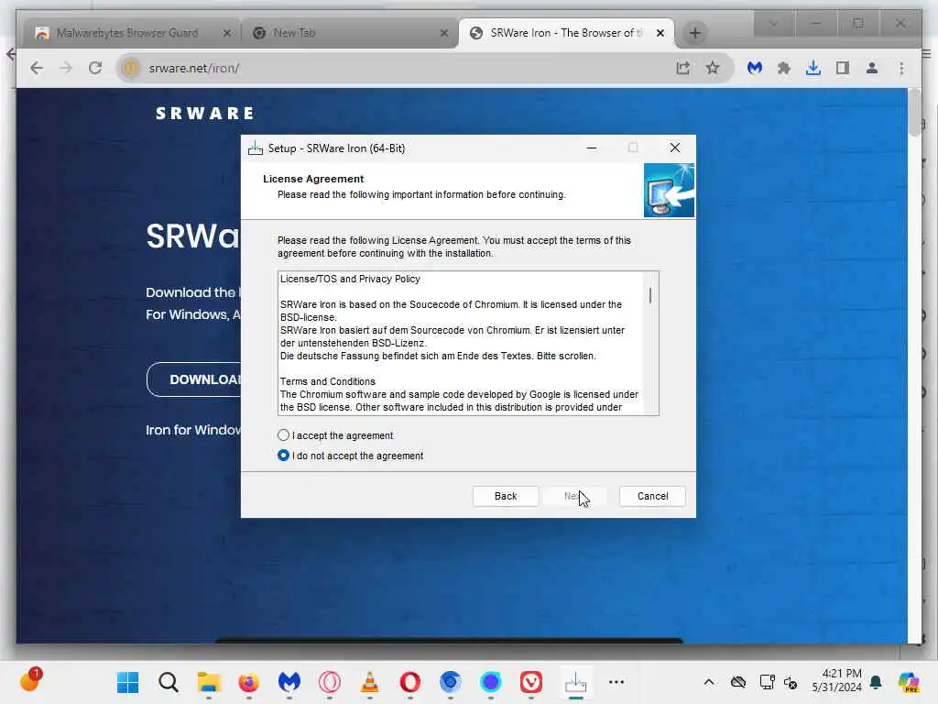The image size is (938, 704).
Task: Click the setup installer icon in dialog title
Action: tap(256, 148)
